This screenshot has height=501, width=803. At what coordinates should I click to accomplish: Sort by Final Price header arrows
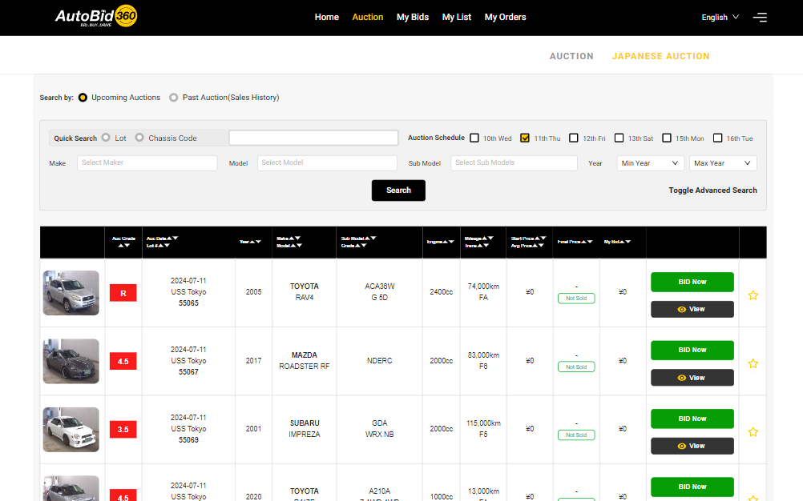(x=587, y=242)
